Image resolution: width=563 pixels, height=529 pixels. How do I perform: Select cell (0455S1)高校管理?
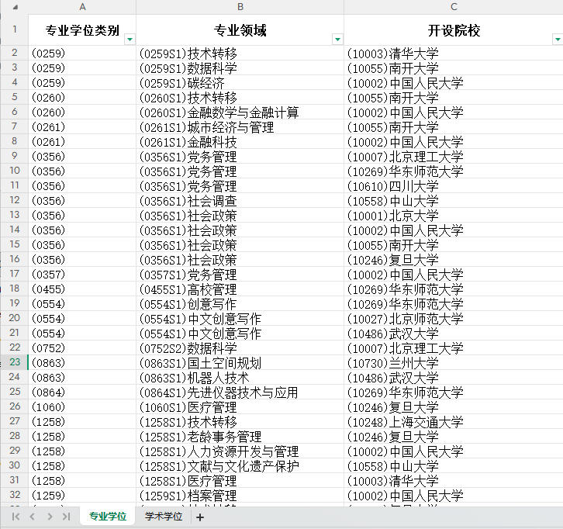coord(240,289)
